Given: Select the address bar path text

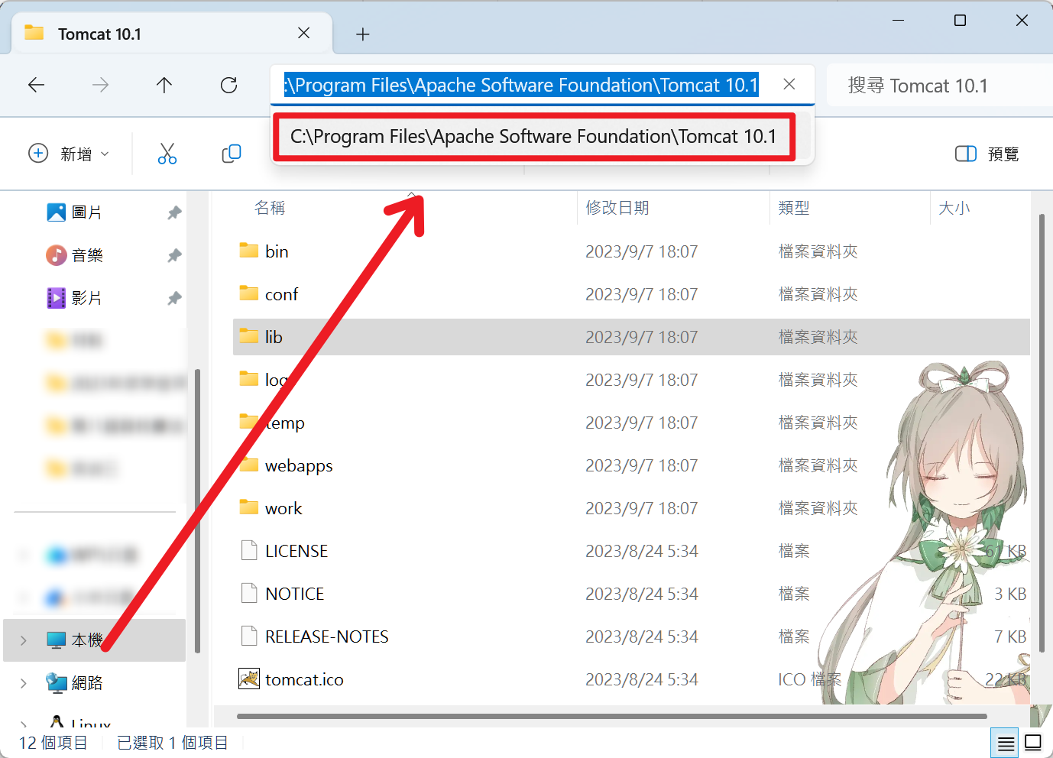Looking at the screenshot, I should tap(521, 85).
